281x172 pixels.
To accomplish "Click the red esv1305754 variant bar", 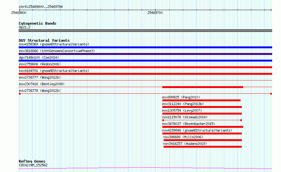I will click(202, 114).
